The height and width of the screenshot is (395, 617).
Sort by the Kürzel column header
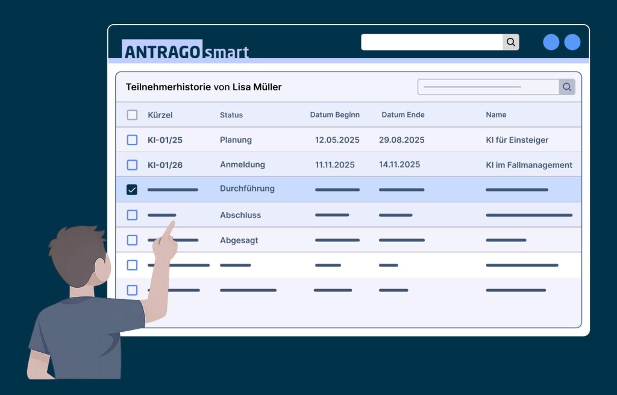coord(160,115)
